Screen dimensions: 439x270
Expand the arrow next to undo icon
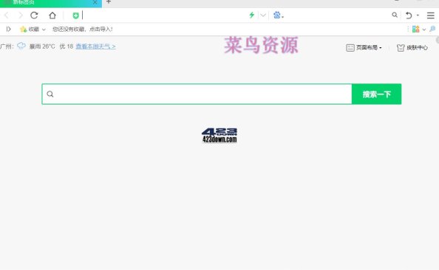pyautogui.click(x=418, y=15)
